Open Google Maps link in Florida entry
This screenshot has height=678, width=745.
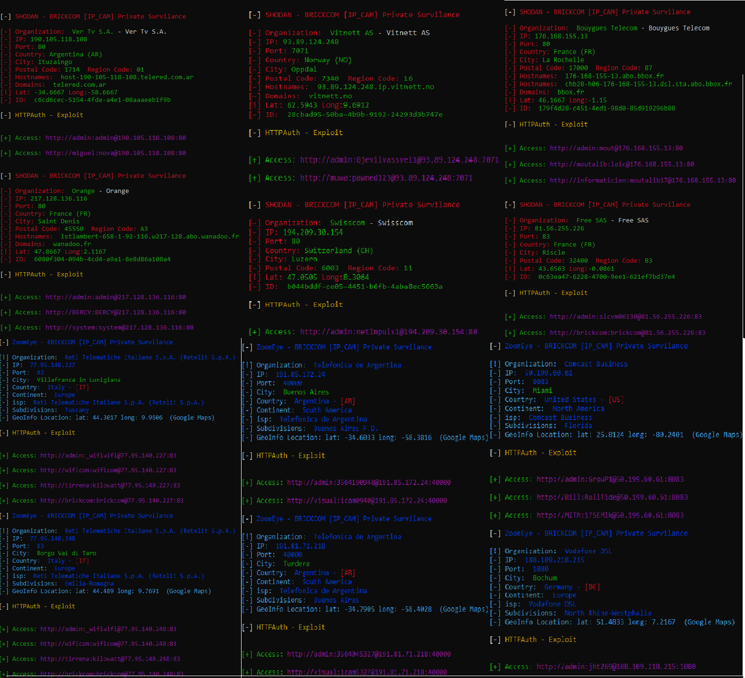coord(717,435)
